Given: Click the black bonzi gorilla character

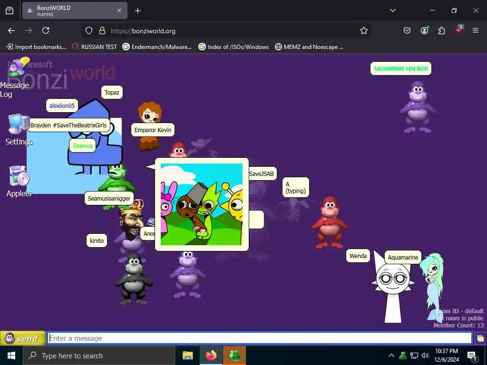Looking at the screenshot, I should [134, 279].
